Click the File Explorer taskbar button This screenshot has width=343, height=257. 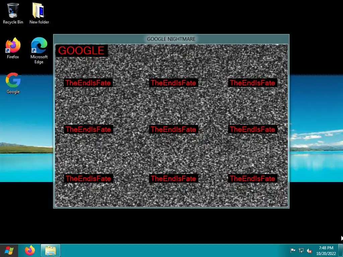point(51,250)
